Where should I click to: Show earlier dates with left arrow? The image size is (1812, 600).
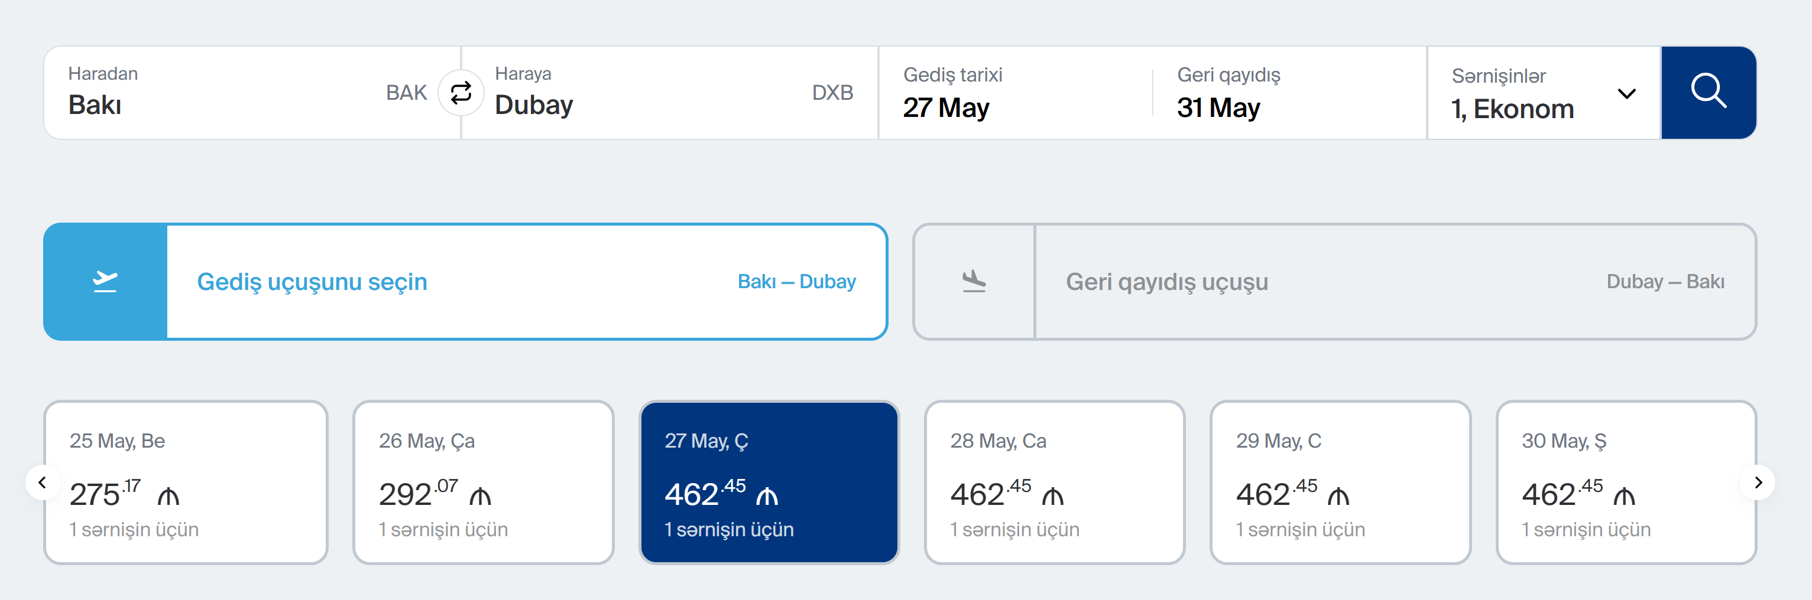tap(42, 482)
